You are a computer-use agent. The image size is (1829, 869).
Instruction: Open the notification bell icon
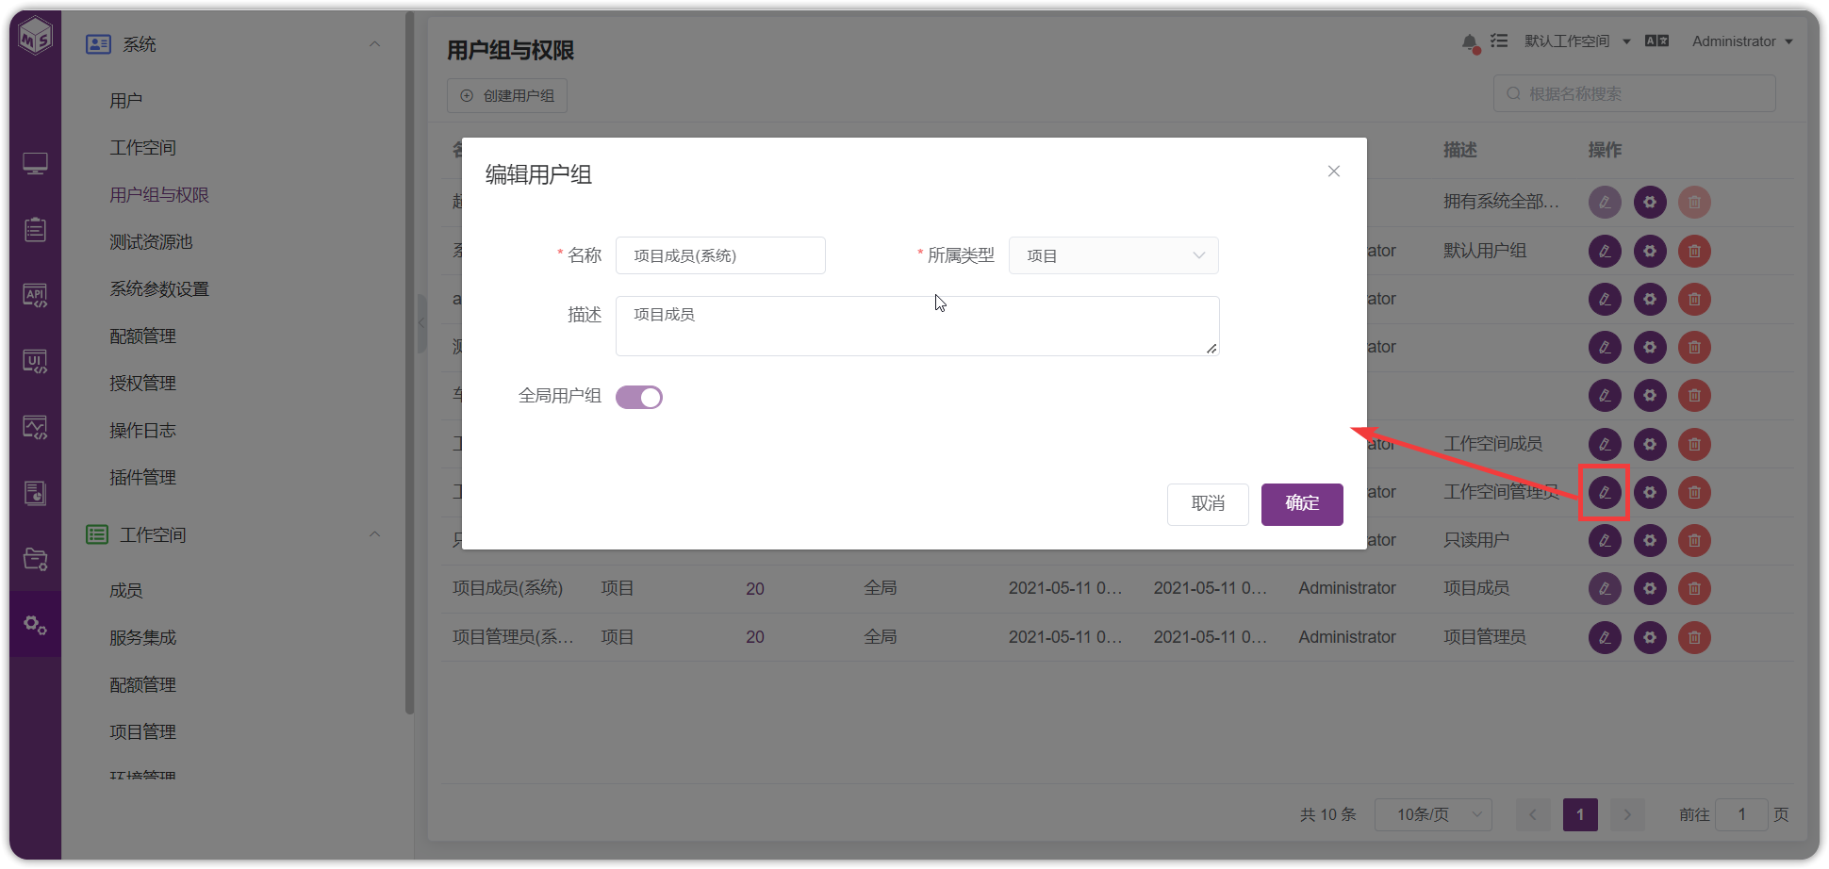[x=1470, y=42]
